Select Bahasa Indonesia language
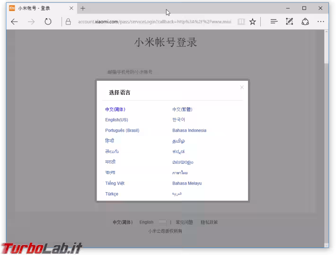Viewport: 336px width, 255px height. [189, 130]
